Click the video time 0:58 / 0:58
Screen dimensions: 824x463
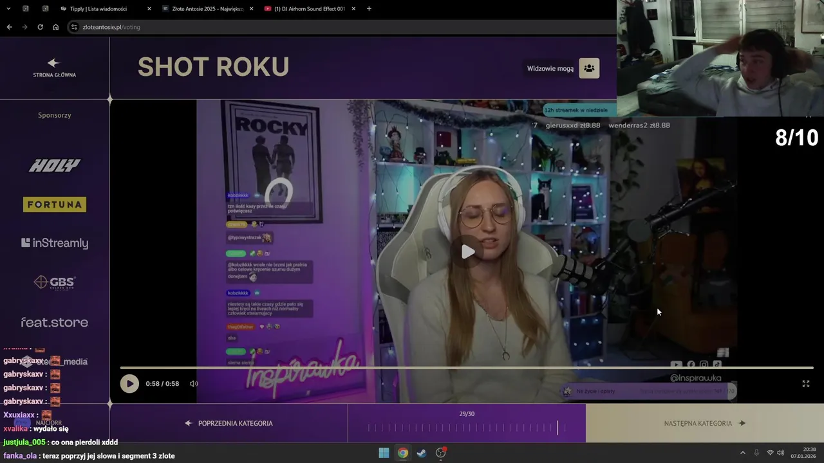coord(162,384)
